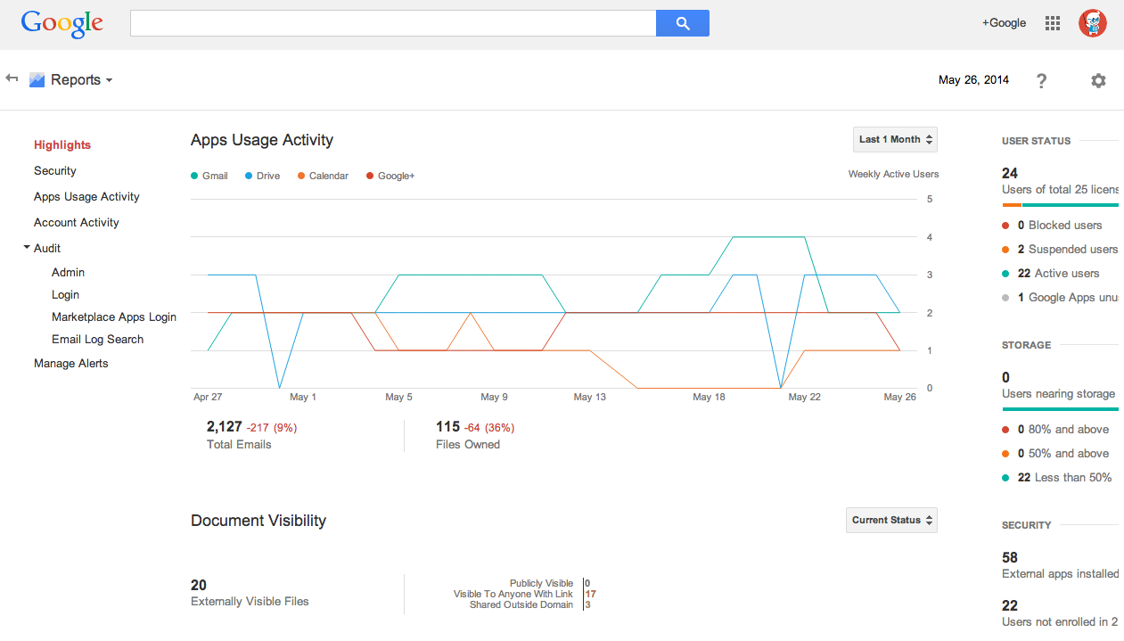Screen dimensions: 1124x641
Task: Toggle the Google+ legend dot
Action: pyautogui.click(x=370, y=176)
